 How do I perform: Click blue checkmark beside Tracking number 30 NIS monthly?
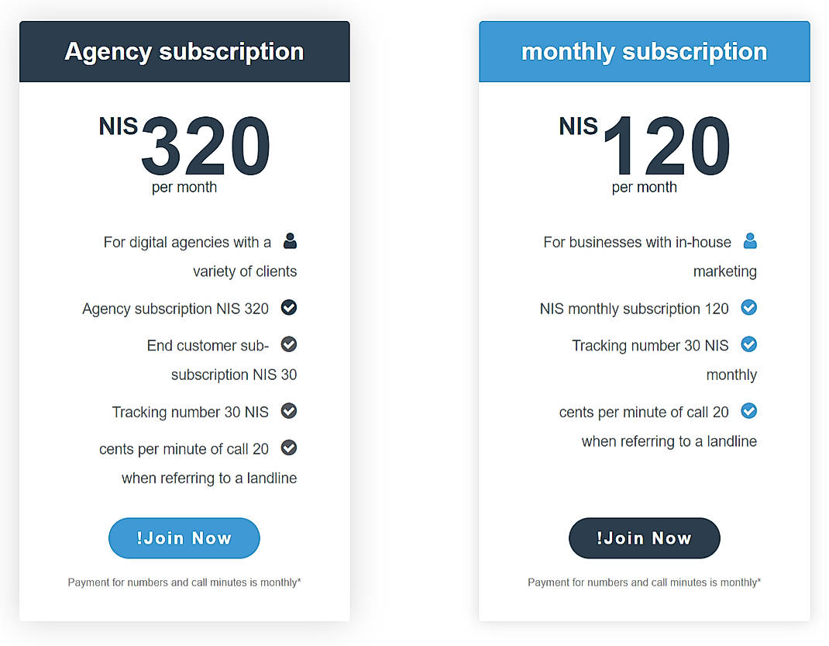click(x=748, y=344)
